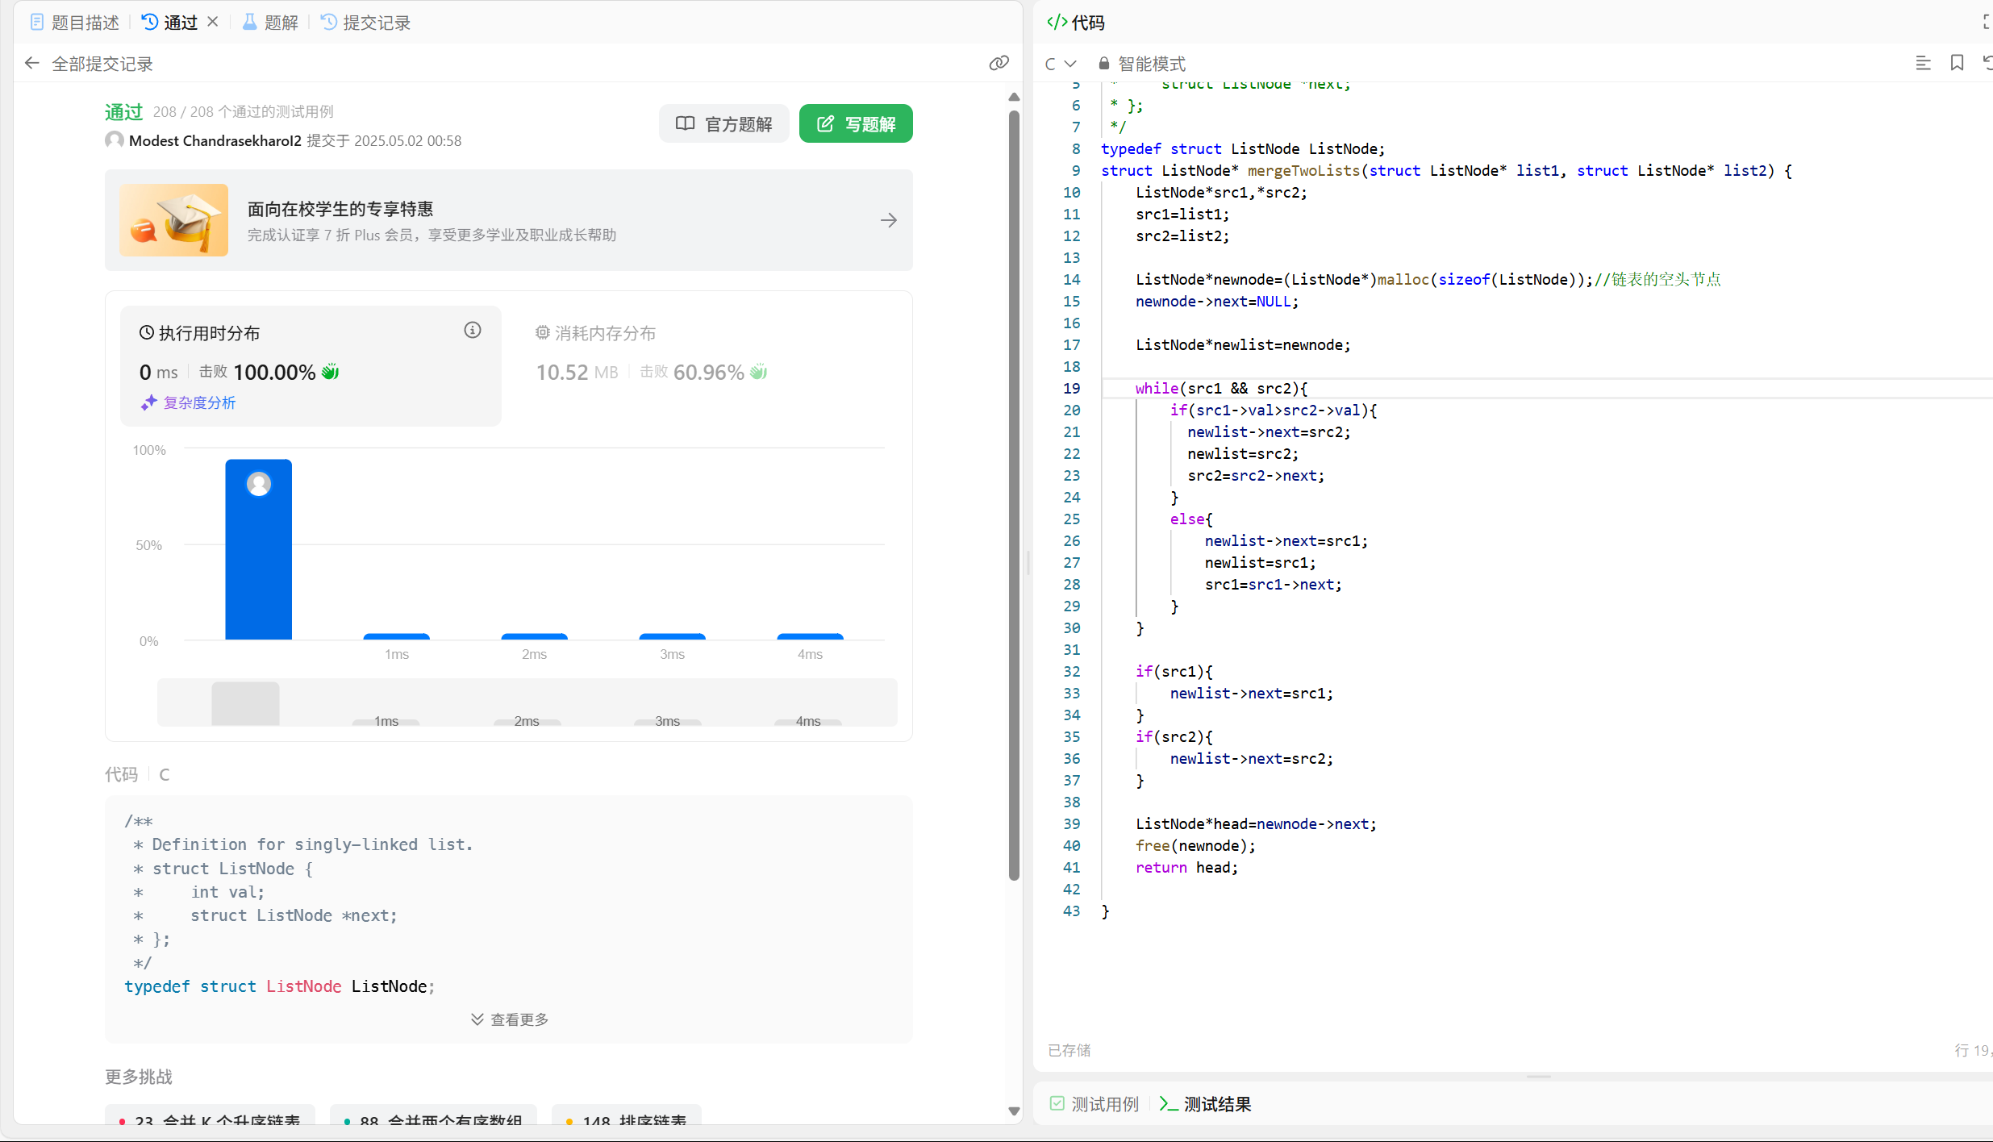Open the 测试用例 tab at bottom
This screenshot has height=1142, width=1993.
1094,1104
